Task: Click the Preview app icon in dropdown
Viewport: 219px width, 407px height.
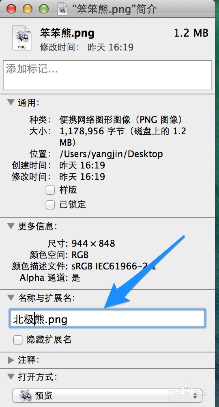Action: coord(25,395)
